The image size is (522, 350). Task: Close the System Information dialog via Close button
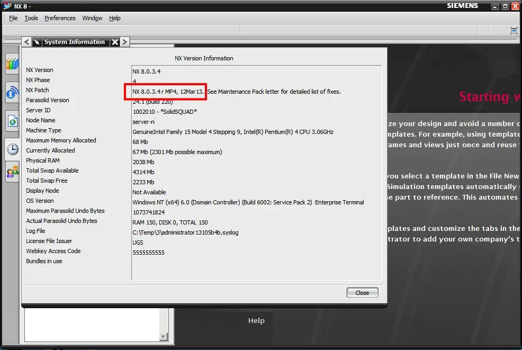pyautogui.click(x=362, y=293)
